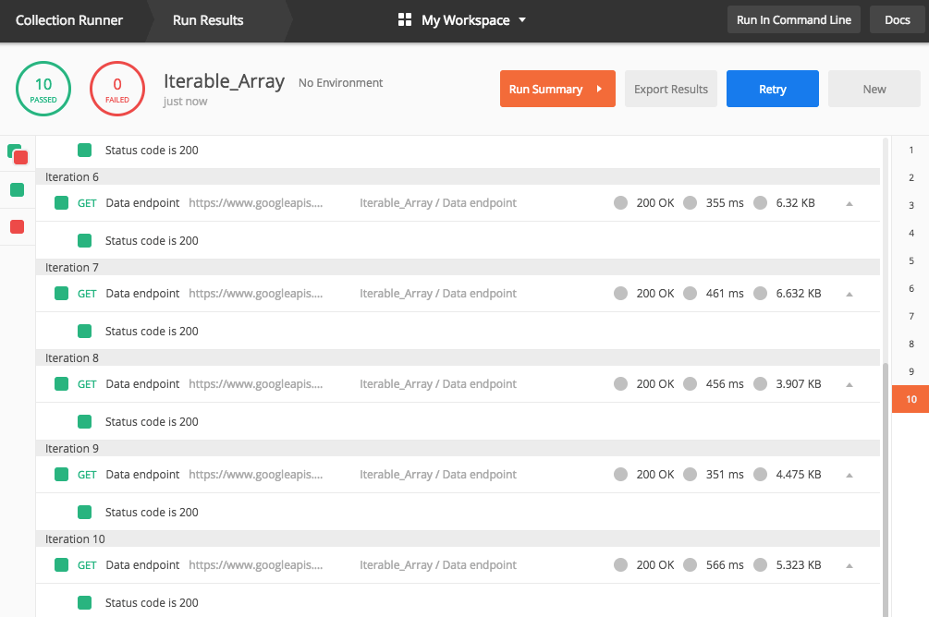This screenshot has width=929, height=617.
Task: Collapse the Iteration 10 request row
Action: tap(850, 564)
